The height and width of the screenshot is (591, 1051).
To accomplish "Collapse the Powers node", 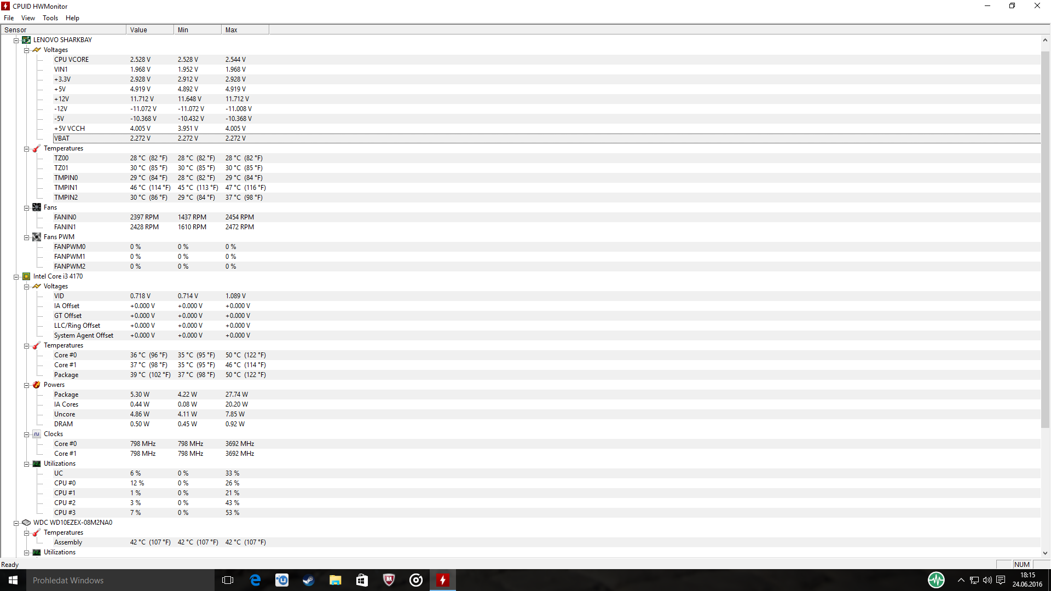I will 26,385.
